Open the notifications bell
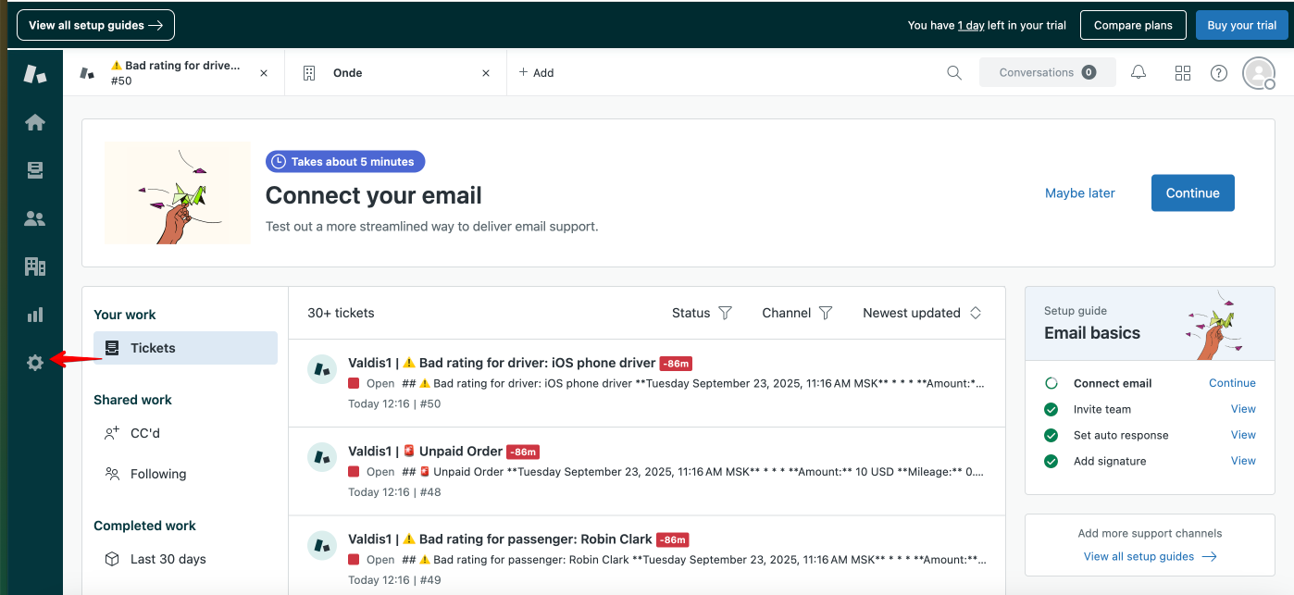The image size is (1294, 595). click(x=1138, y=72)
